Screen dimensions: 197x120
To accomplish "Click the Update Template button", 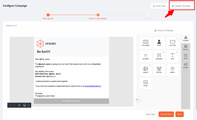I will click(181, 6).
